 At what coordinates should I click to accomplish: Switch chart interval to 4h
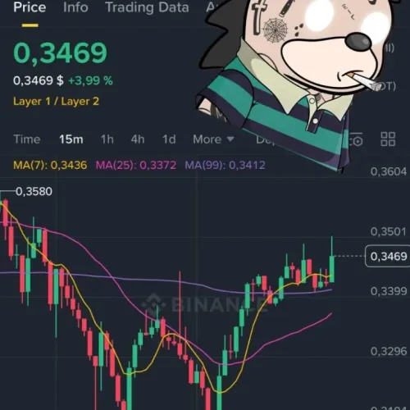(138, 139)
